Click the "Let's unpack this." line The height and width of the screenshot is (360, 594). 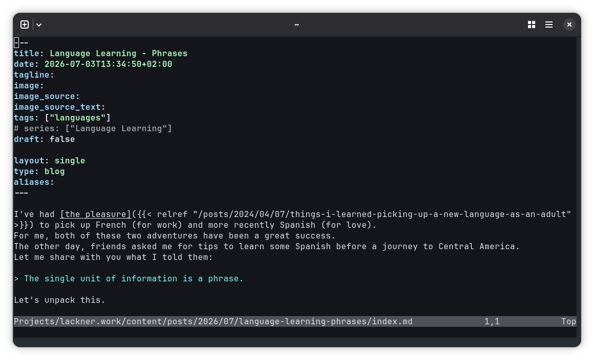tap(59, 300)
